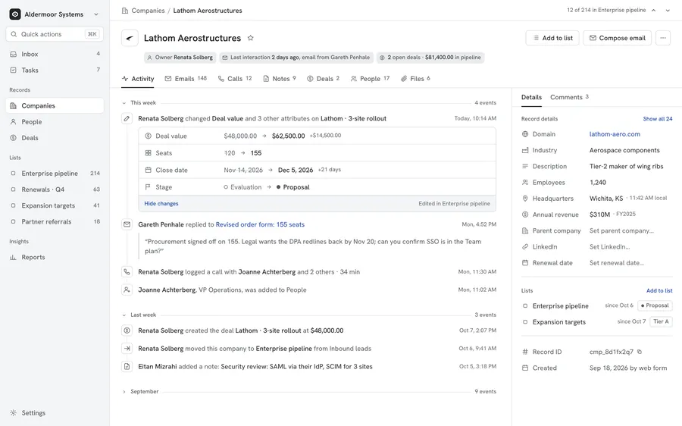Select Companies in the sidebar
This screenshot has height=426, width=682.
click(55, 105)
